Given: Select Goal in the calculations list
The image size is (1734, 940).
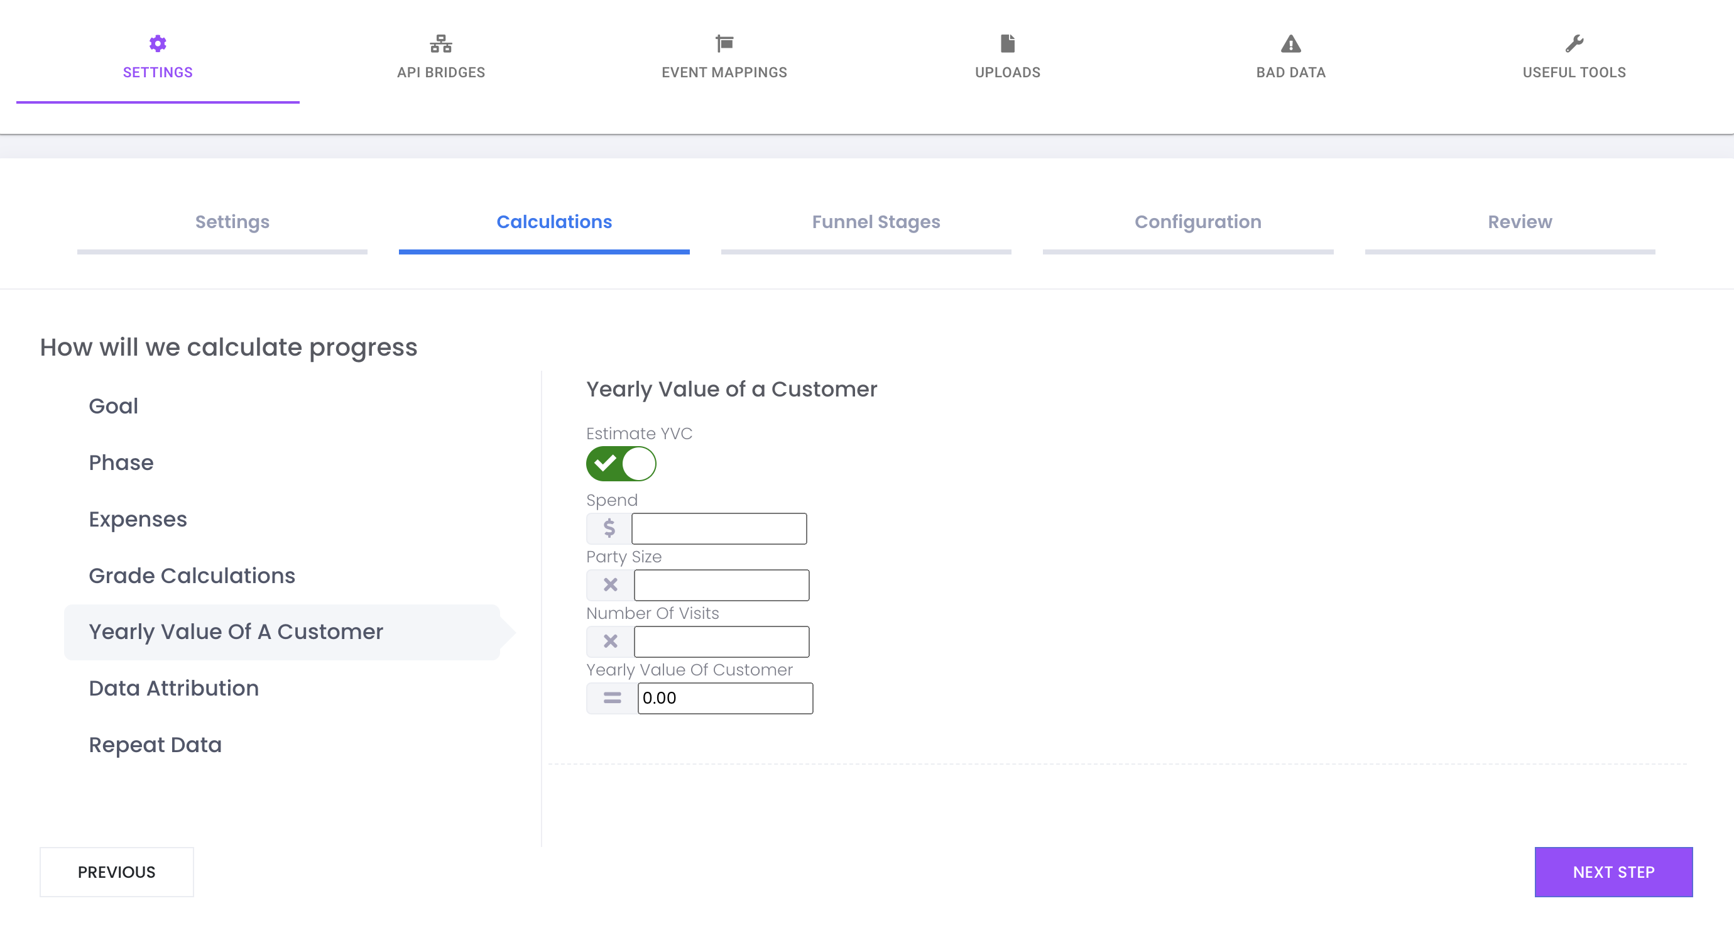Looking at the screenshot, I should (x=113, y=406).
